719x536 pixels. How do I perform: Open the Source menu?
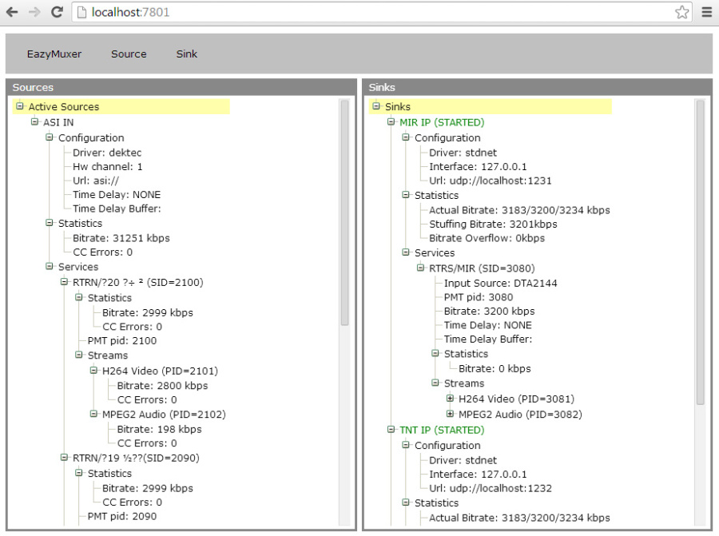(x=129, y=54)
